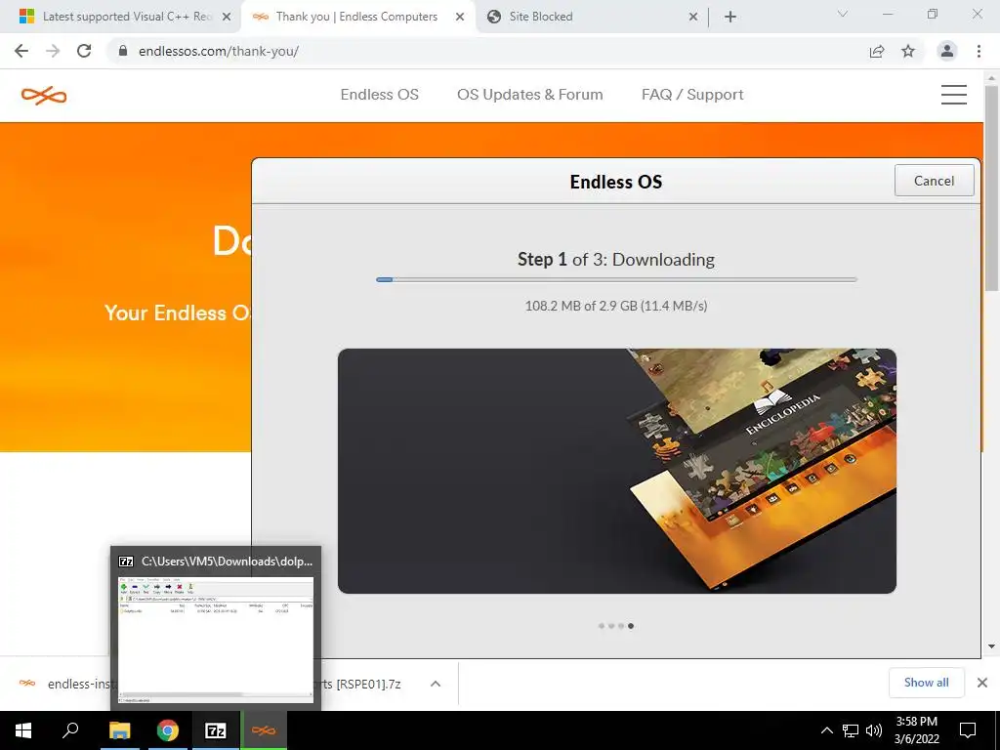Open the network status tray icon
1000x750 pixels.
click(851, 730)
